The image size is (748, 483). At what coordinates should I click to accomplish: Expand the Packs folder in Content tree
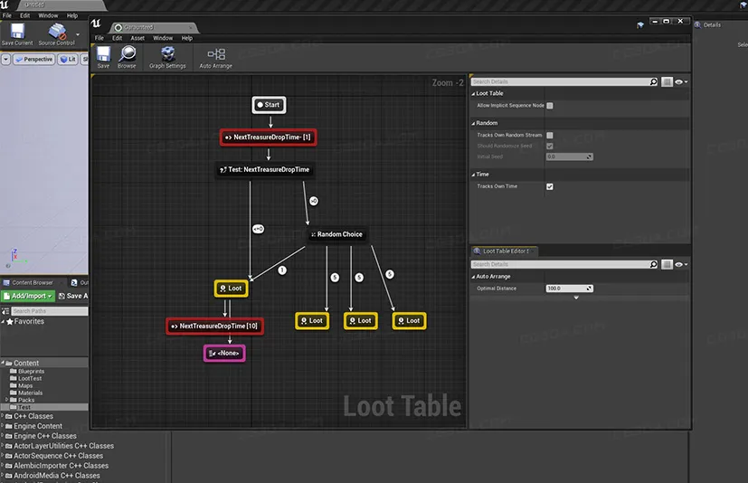point(6,400)
